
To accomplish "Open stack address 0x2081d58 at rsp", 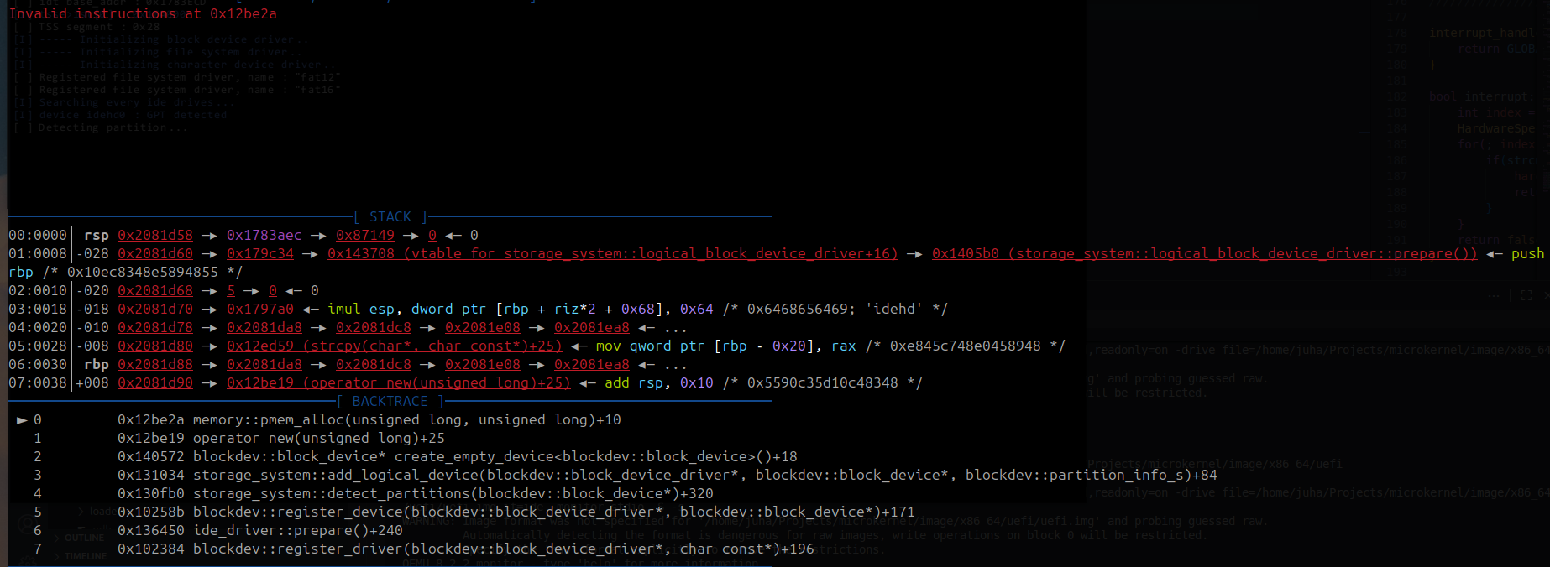I will [x=154, y=236].
